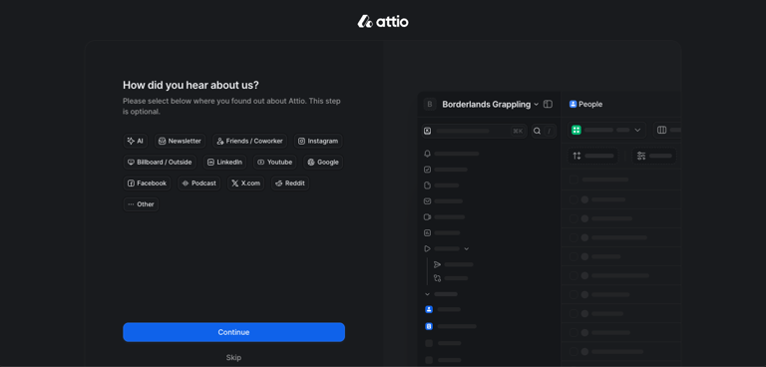Click the columns view settings icon
The image size is (766, 367).
click(x=662, y=130)
